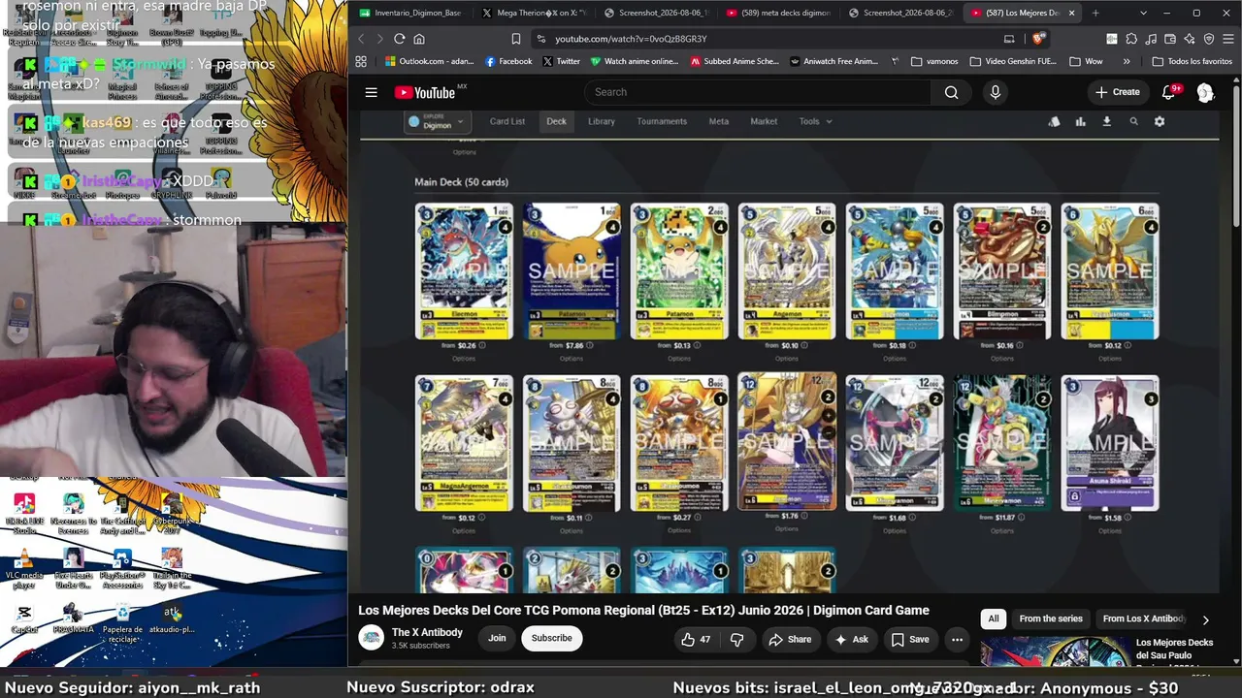Open The X Antibody channel name link
Screen dimensions: 1242x698
point(427,632)
